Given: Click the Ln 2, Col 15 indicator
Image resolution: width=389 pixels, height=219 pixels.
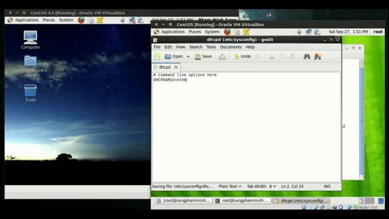Looking at the screenshot, I should 292,187.
